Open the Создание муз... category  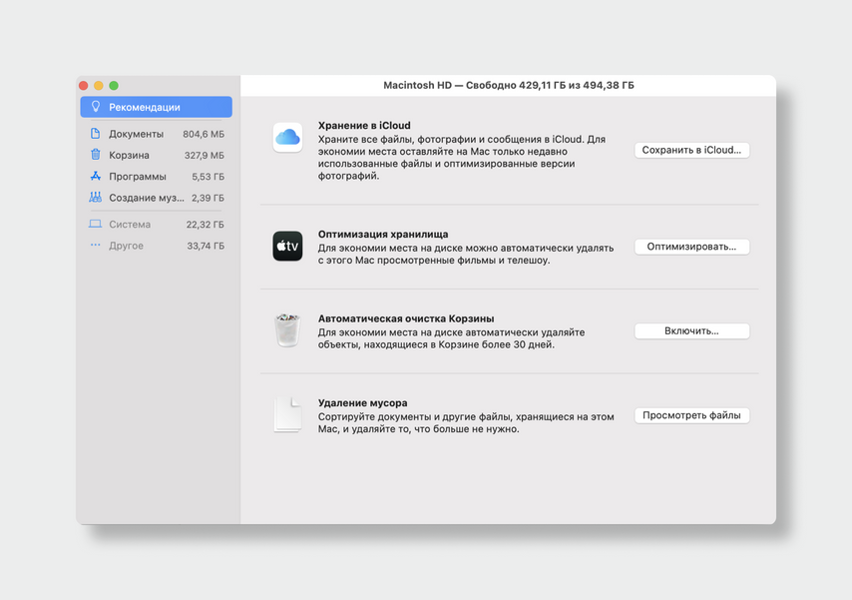pyautogui.click(x=156, y=198)
